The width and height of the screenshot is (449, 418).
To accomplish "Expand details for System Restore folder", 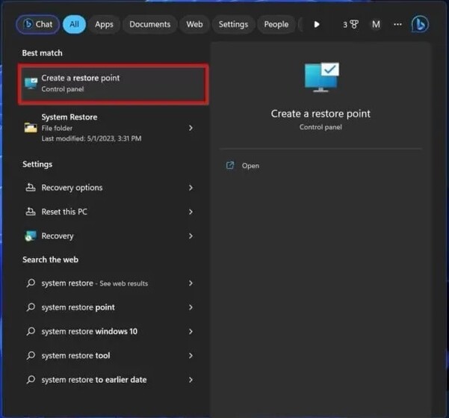I will click(x=191, y=128).
